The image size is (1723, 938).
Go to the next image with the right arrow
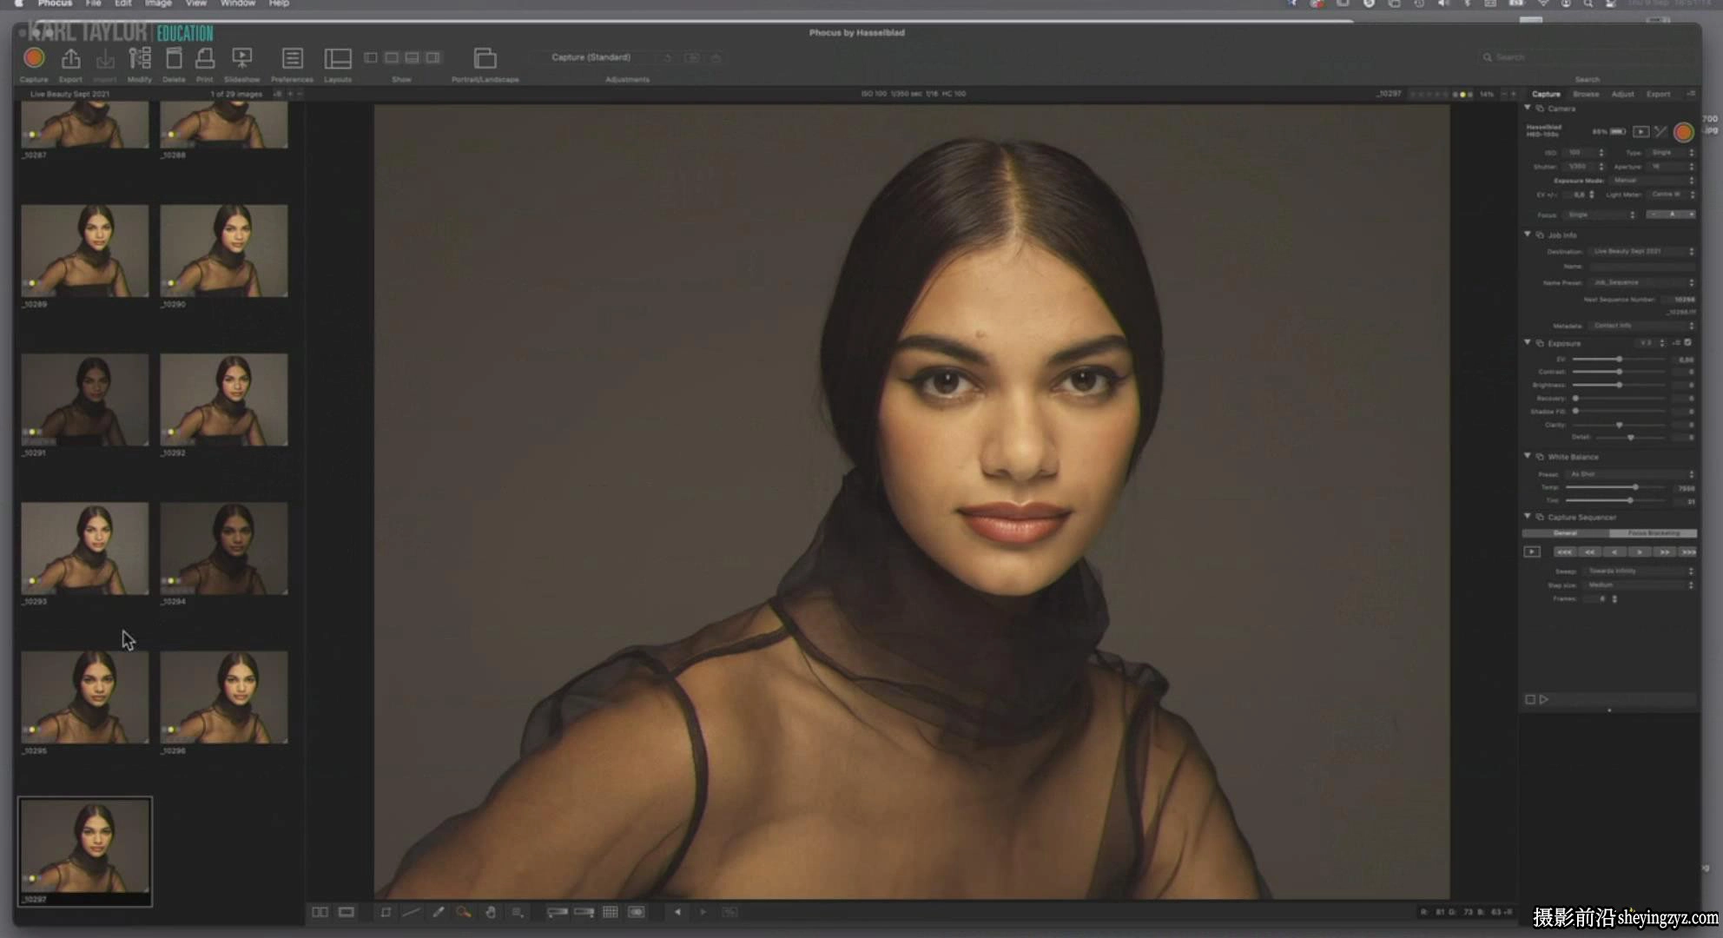pyautogui.click(x=703, y=912)
